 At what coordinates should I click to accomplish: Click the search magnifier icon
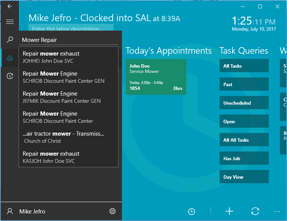click(10, 40)
